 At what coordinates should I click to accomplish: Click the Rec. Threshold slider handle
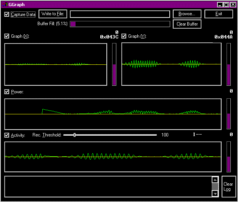point(74,135)
